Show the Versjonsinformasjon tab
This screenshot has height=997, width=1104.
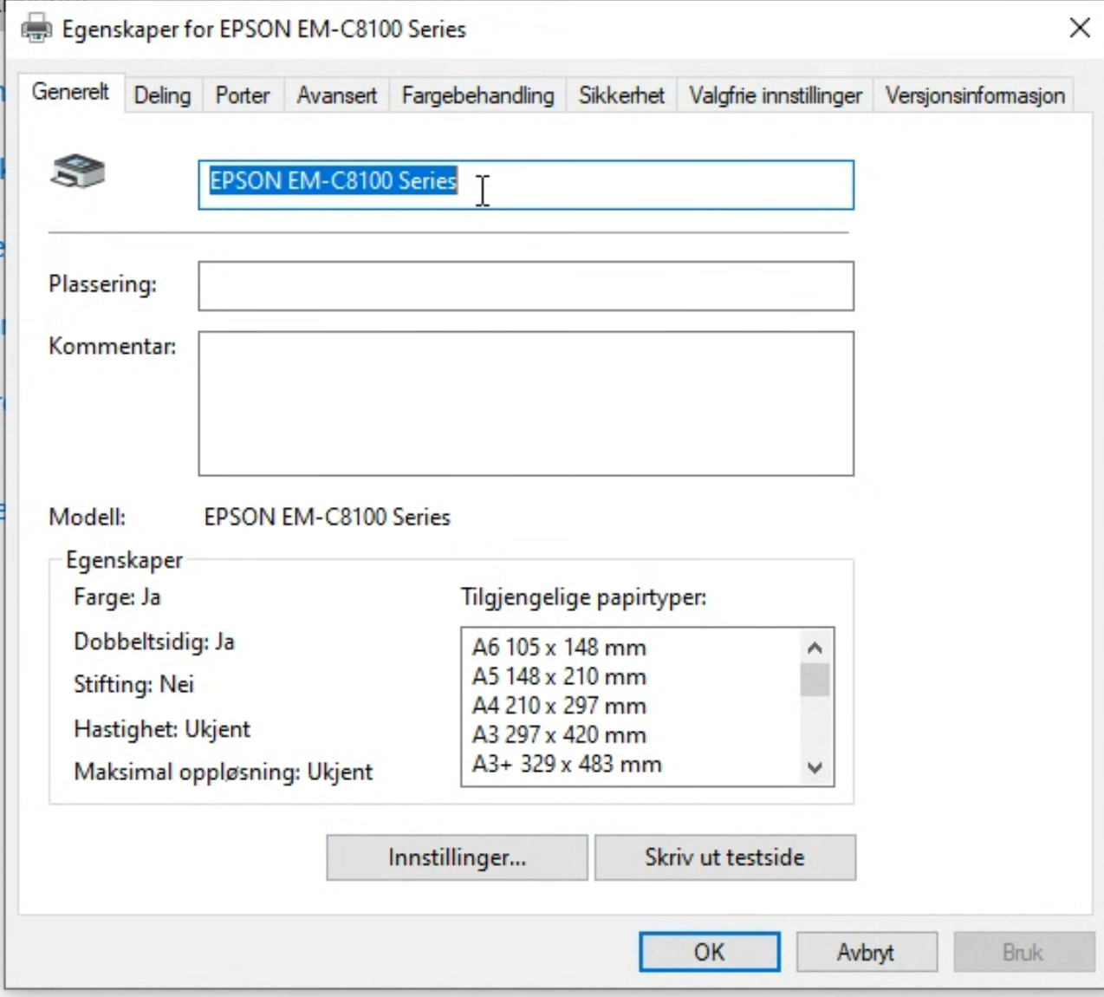(975, 95)
